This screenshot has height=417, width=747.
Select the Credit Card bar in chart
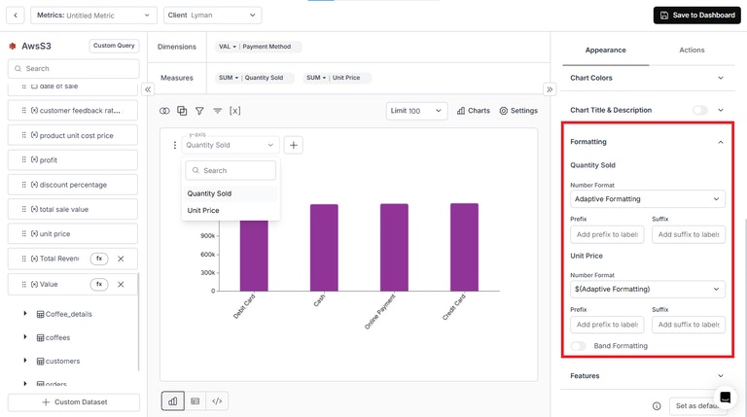pos(464,247)
